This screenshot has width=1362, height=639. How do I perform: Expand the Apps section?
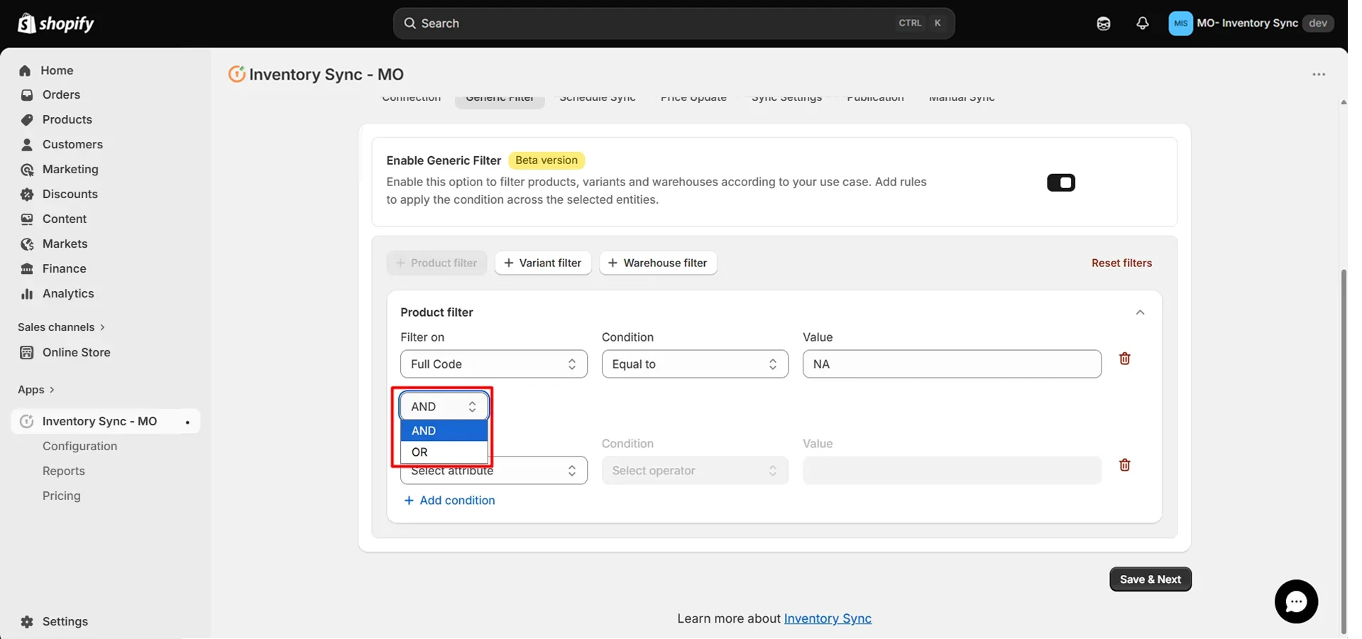[x=35, y=390]
